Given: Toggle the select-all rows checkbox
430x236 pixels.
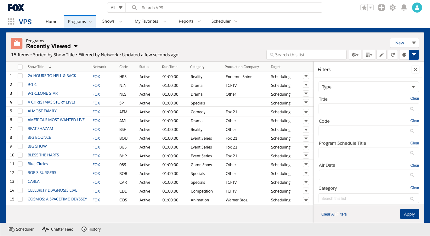Looking at the screenshot, I should (20, 67).
